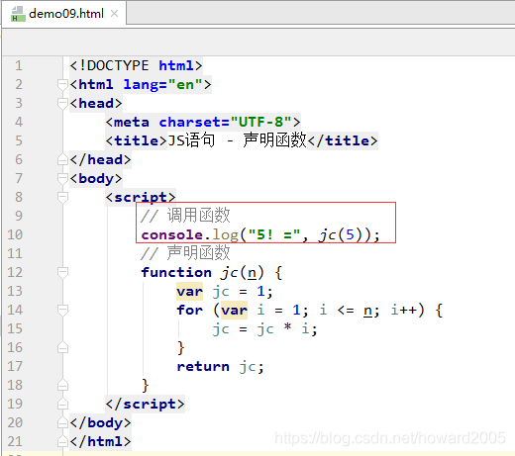Click the closing </body> tag
Viewport: 515px width, 456px height.
(100, 422)
